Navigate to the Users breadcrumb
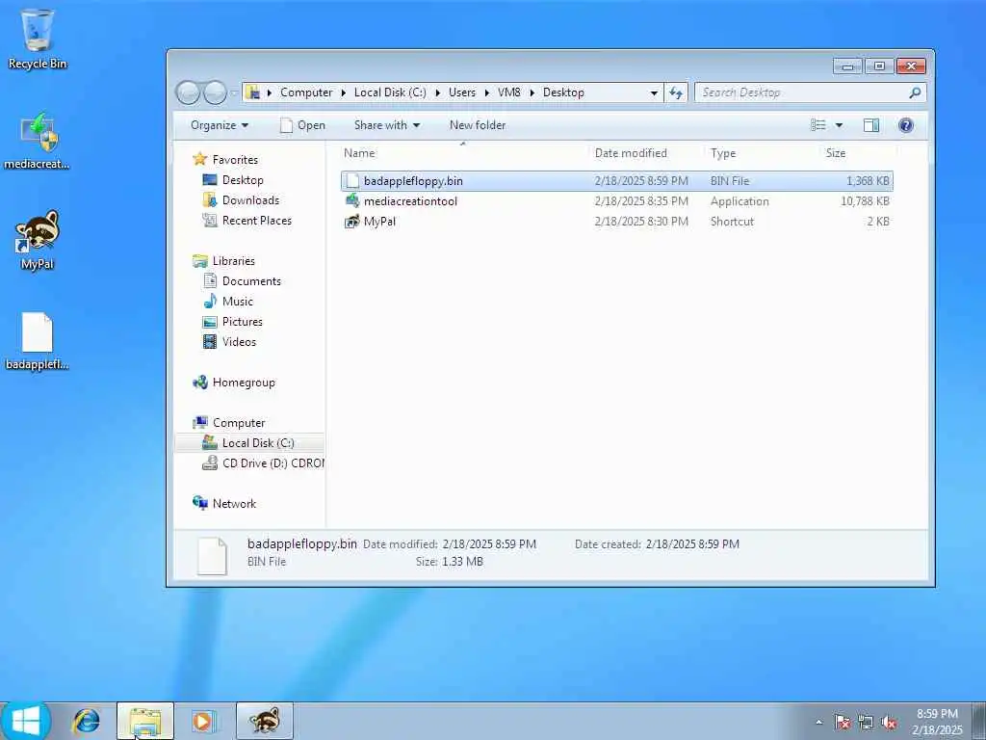Viewport: 986px width, 740px height. click(462, 92)
